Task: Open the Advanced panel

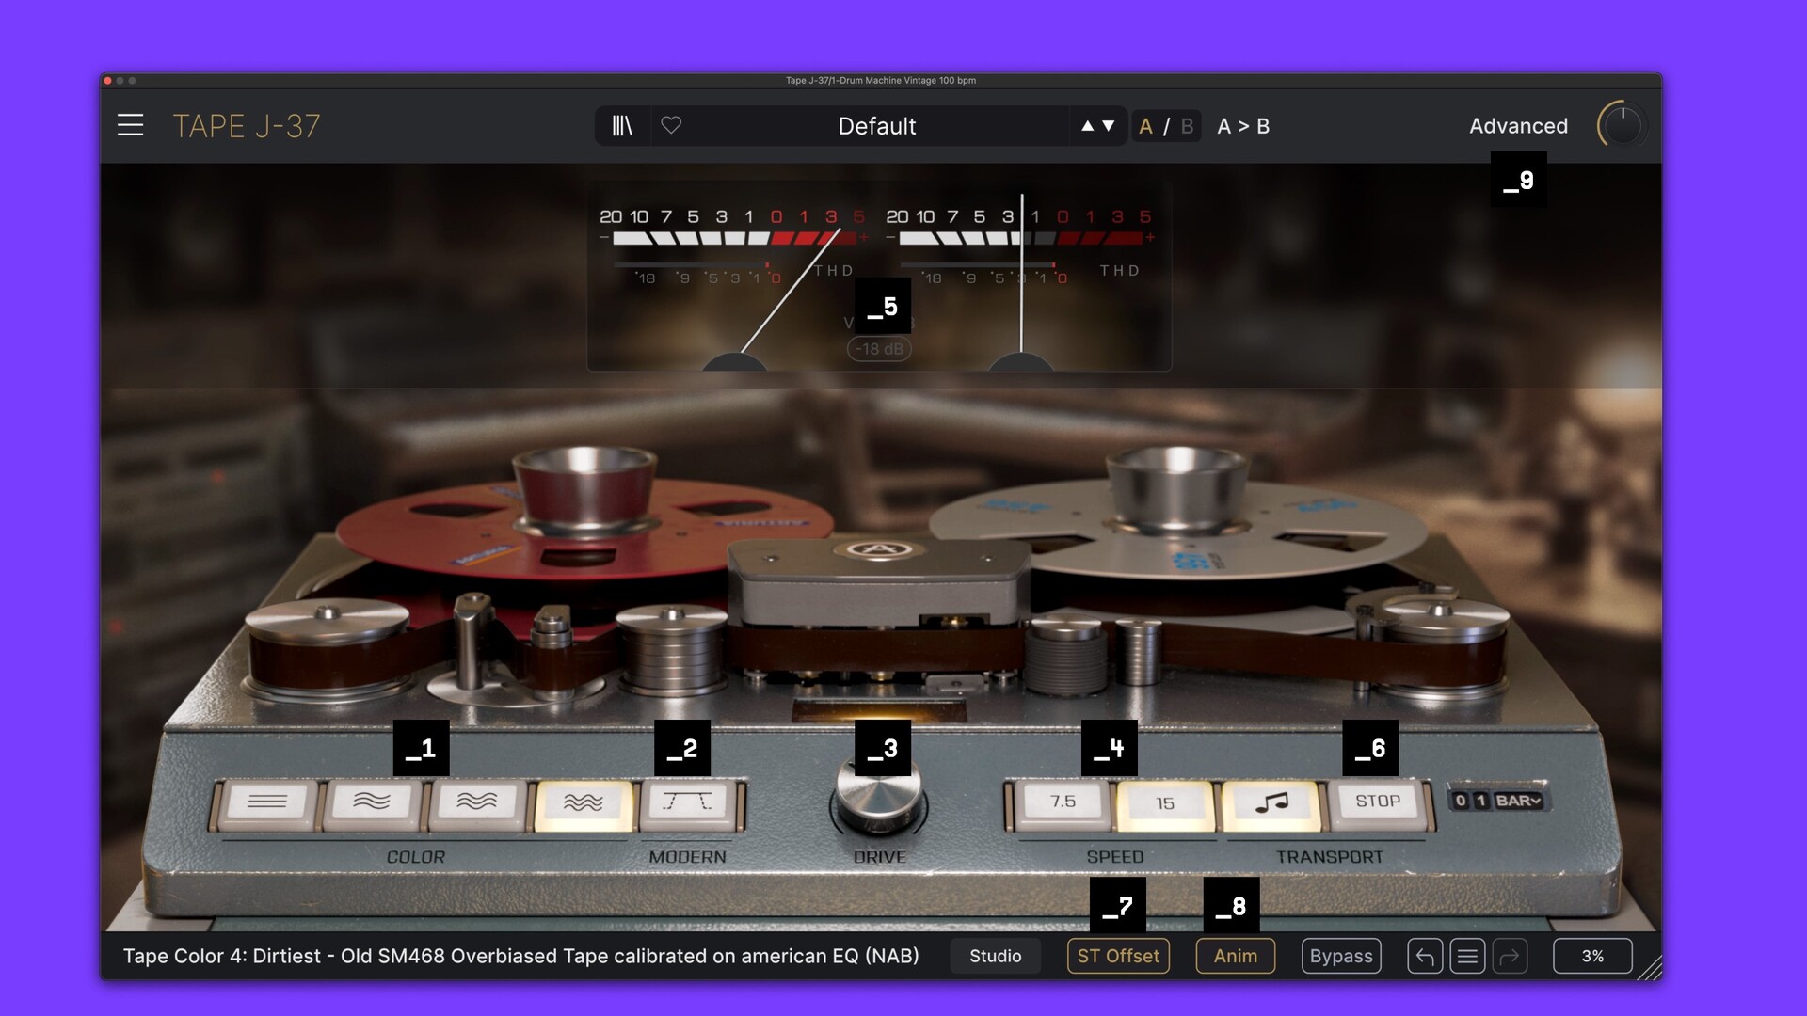Action: 1518,126
